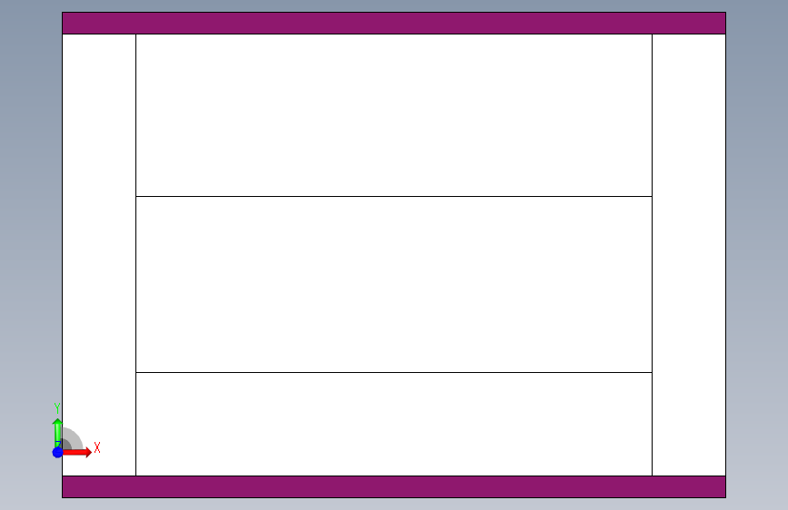
Task: Select the upper center white panel
Action: (x=394, y=115)
